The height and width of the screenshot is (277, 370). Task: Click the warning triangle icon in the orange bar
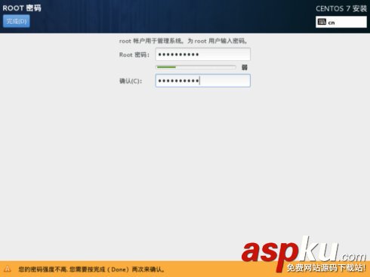click(x=8, y=269)
